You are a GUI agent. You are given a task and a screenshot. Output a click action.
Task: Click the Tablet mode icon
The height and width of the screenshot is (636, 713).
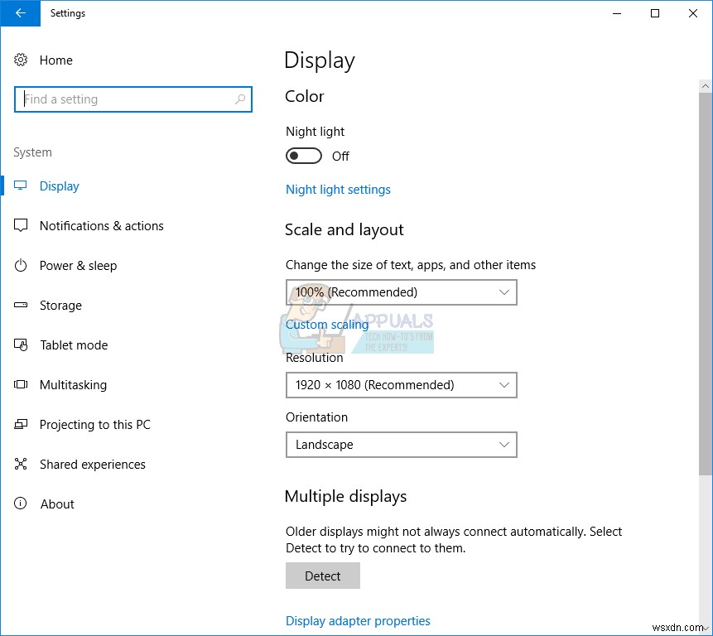tap(21, 344)
